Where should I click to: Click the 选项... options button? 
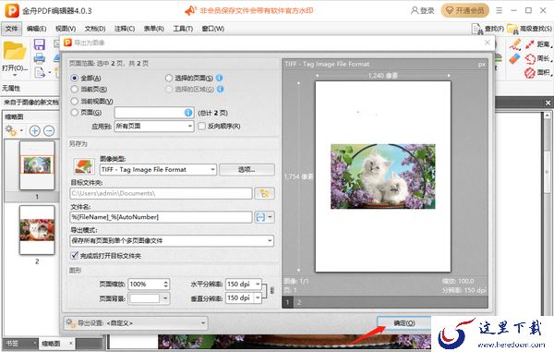click(247, 170)
